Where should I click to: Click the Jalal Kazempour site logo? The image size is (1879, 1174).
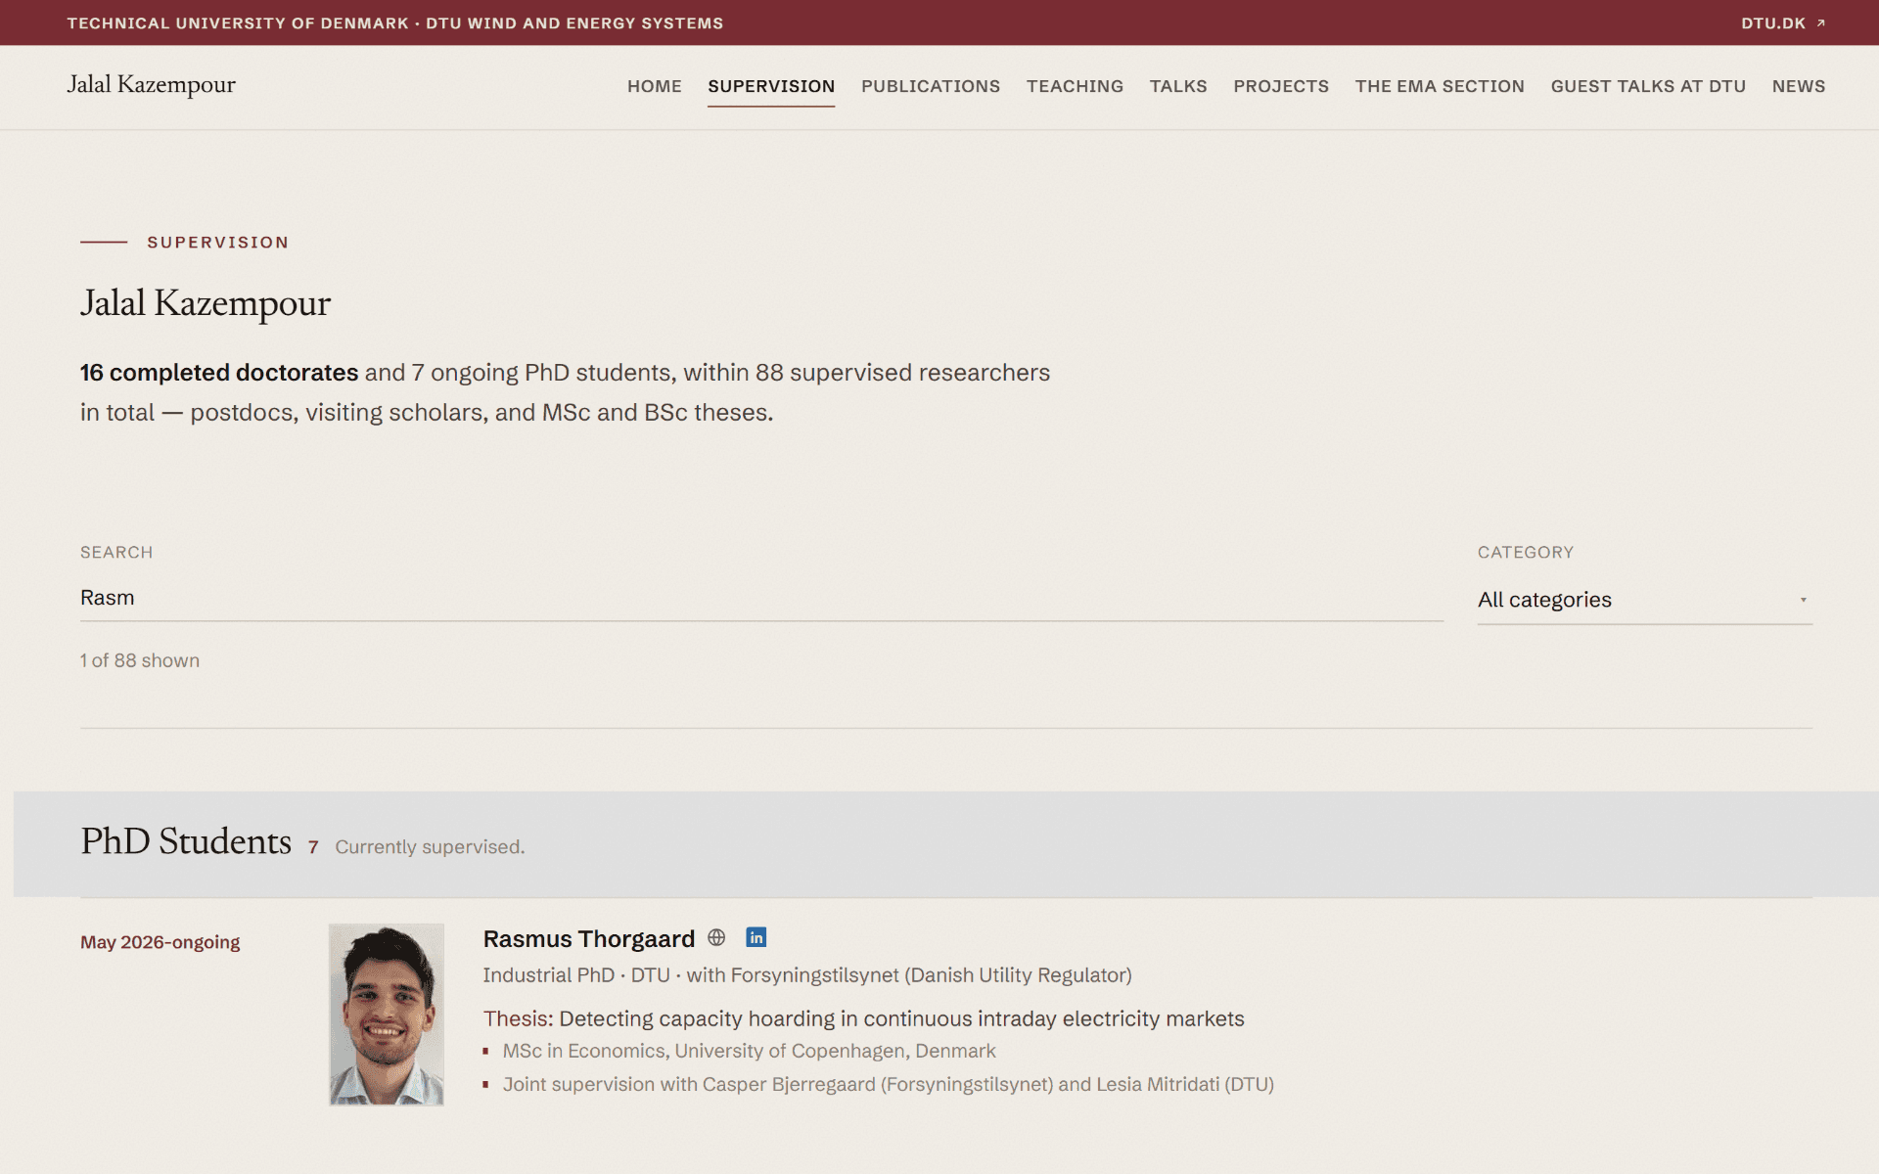(x=152, y=85)
